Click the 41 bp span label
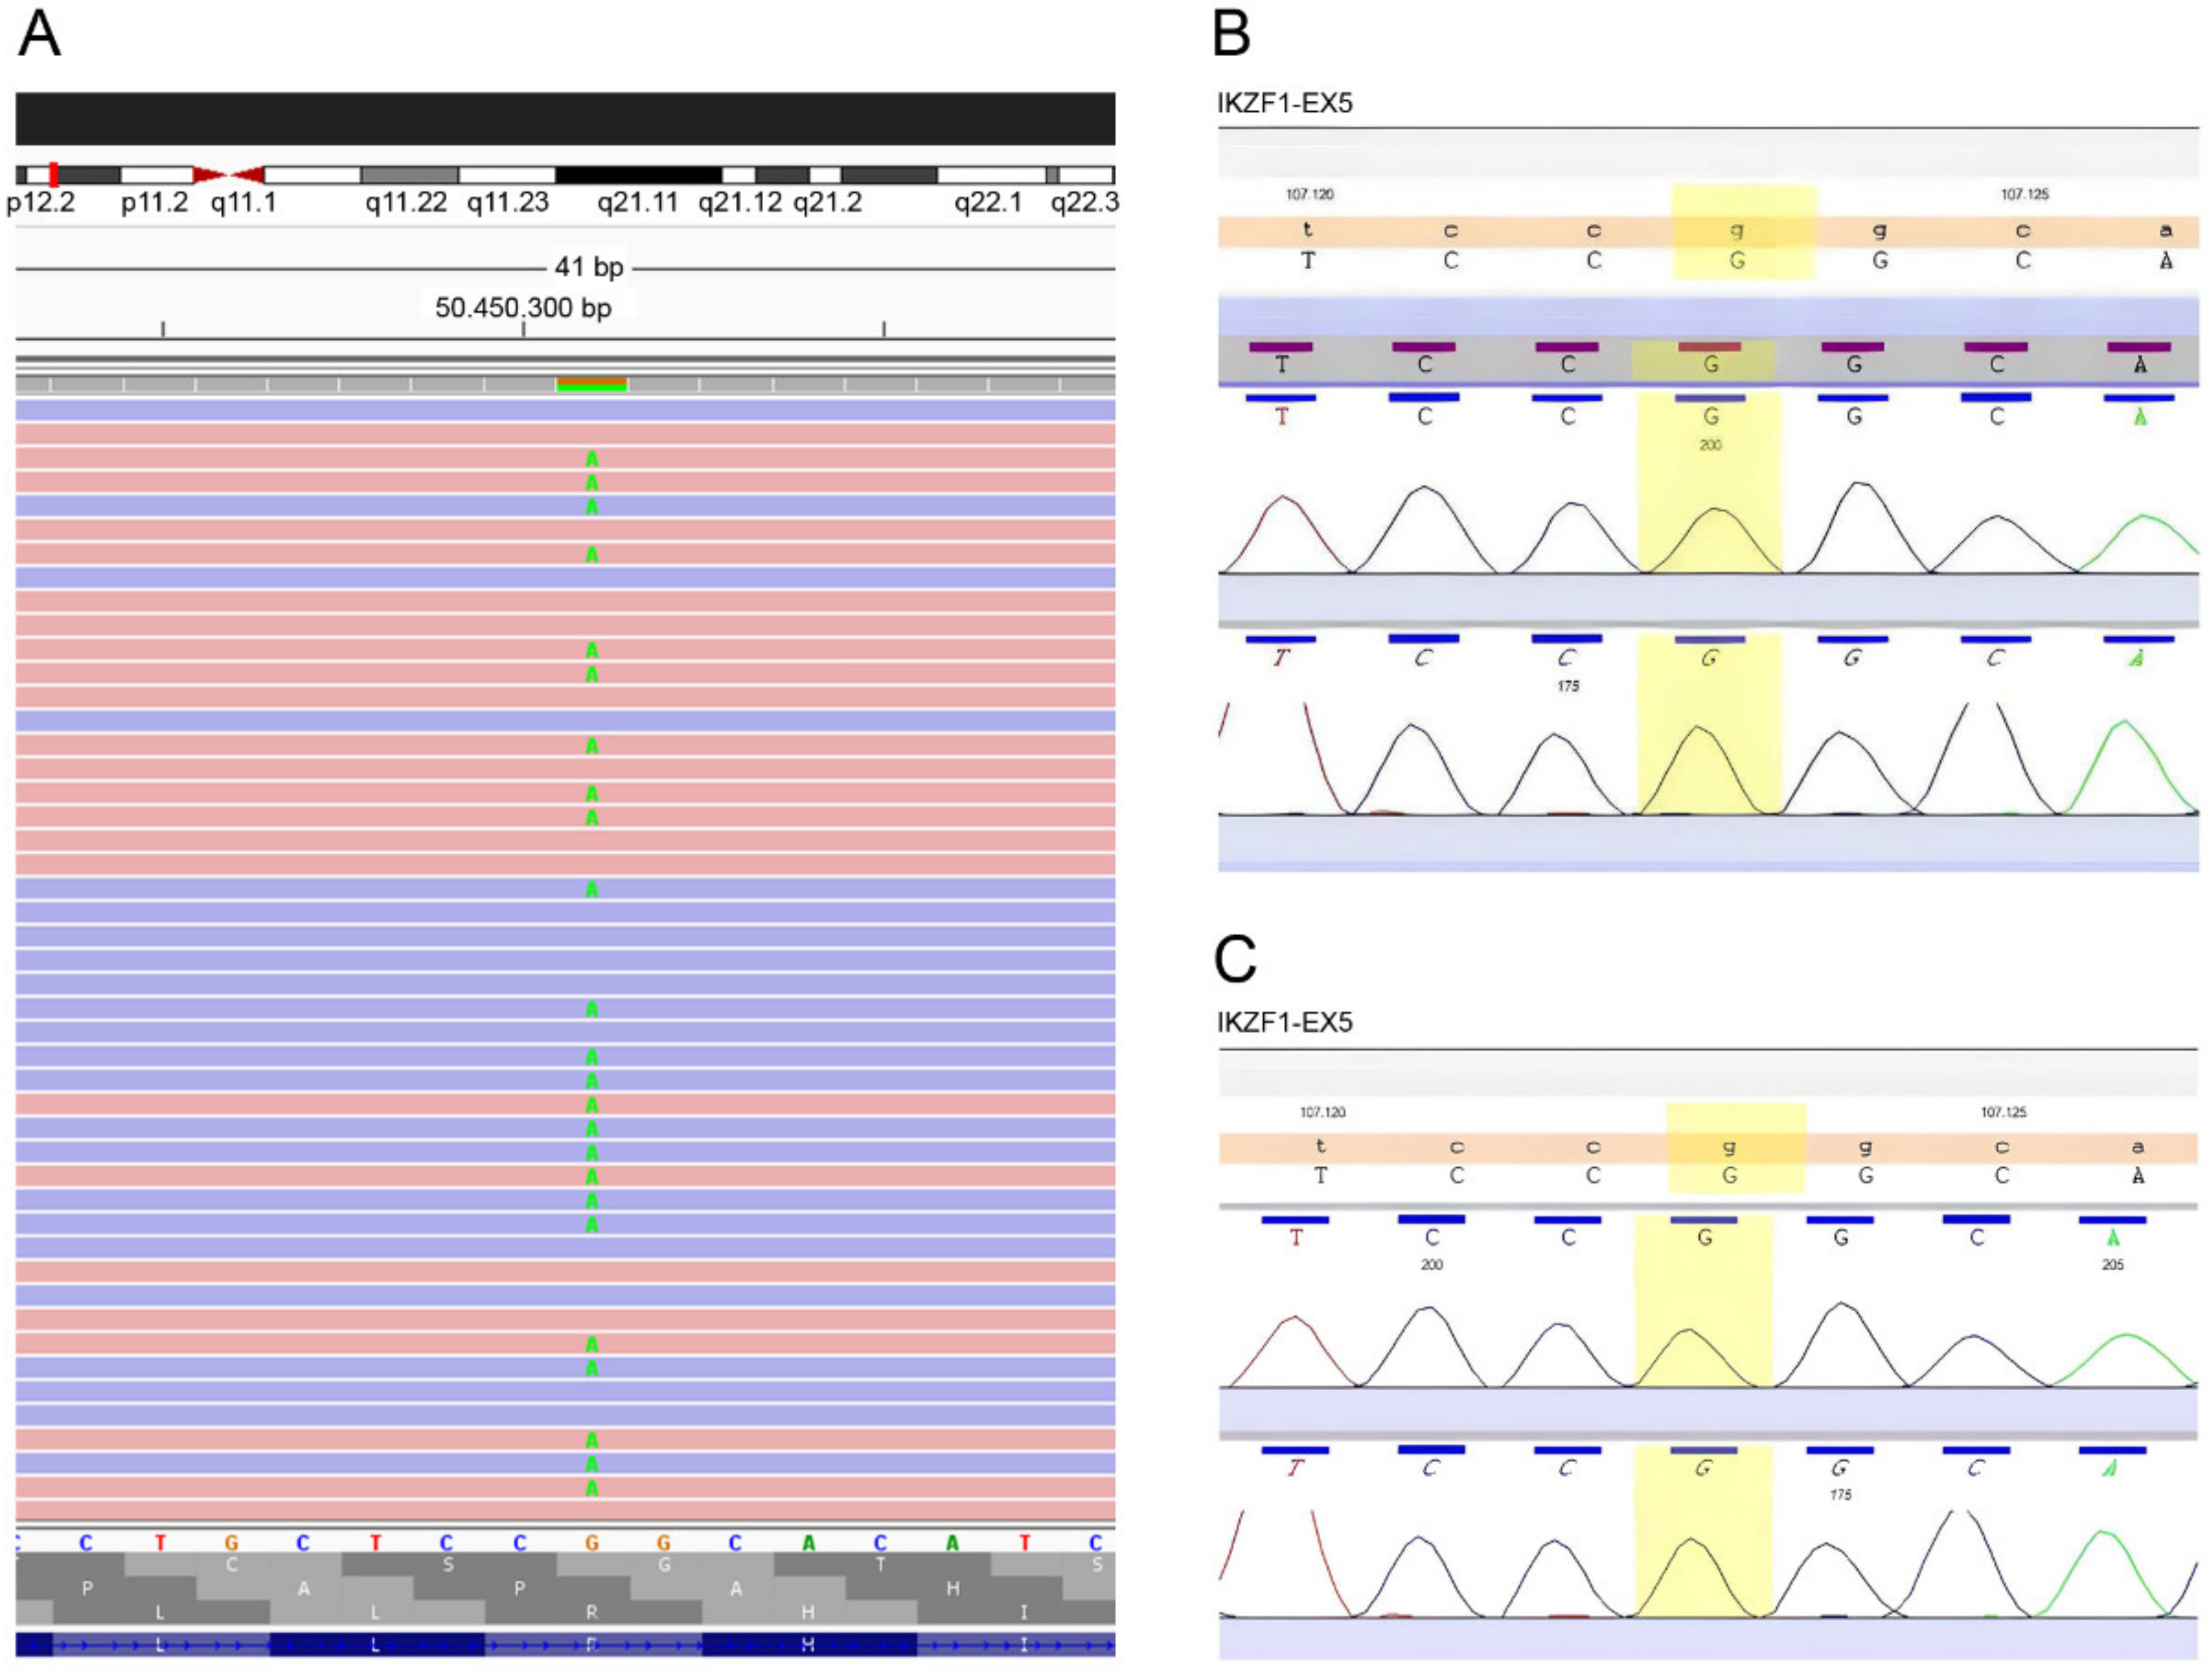This screenshot has height=1680, width=2209. click(588, 267)
